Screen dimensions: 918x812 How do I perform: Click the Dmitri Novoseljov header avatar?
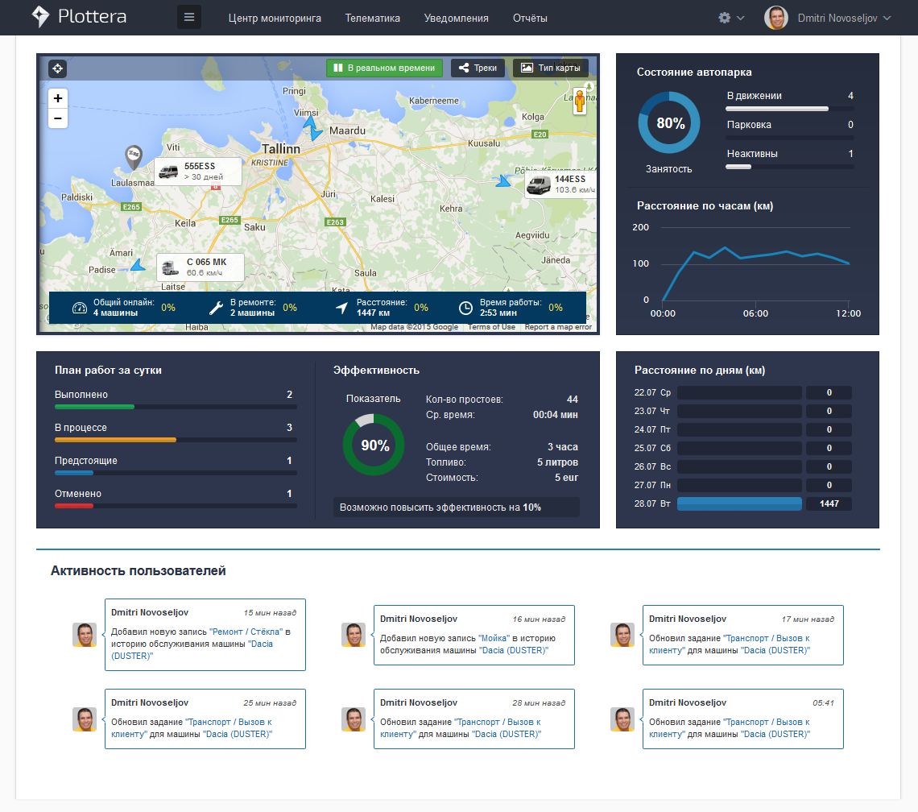tap(776, 18)
